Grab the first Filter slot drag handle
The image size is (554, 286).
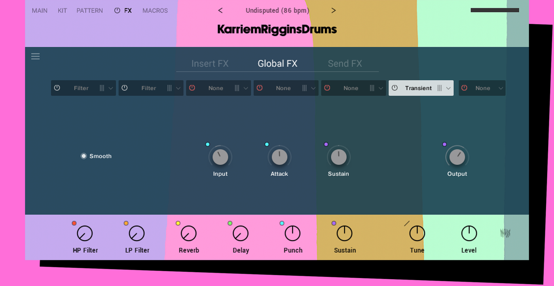click(x=102, y=88)
